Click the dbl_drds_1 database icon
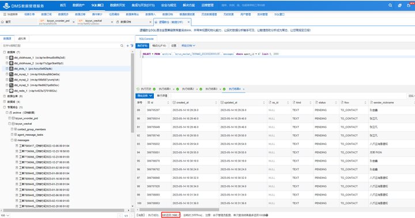Screen dimensions: 415x218 (x=12, y=68)
